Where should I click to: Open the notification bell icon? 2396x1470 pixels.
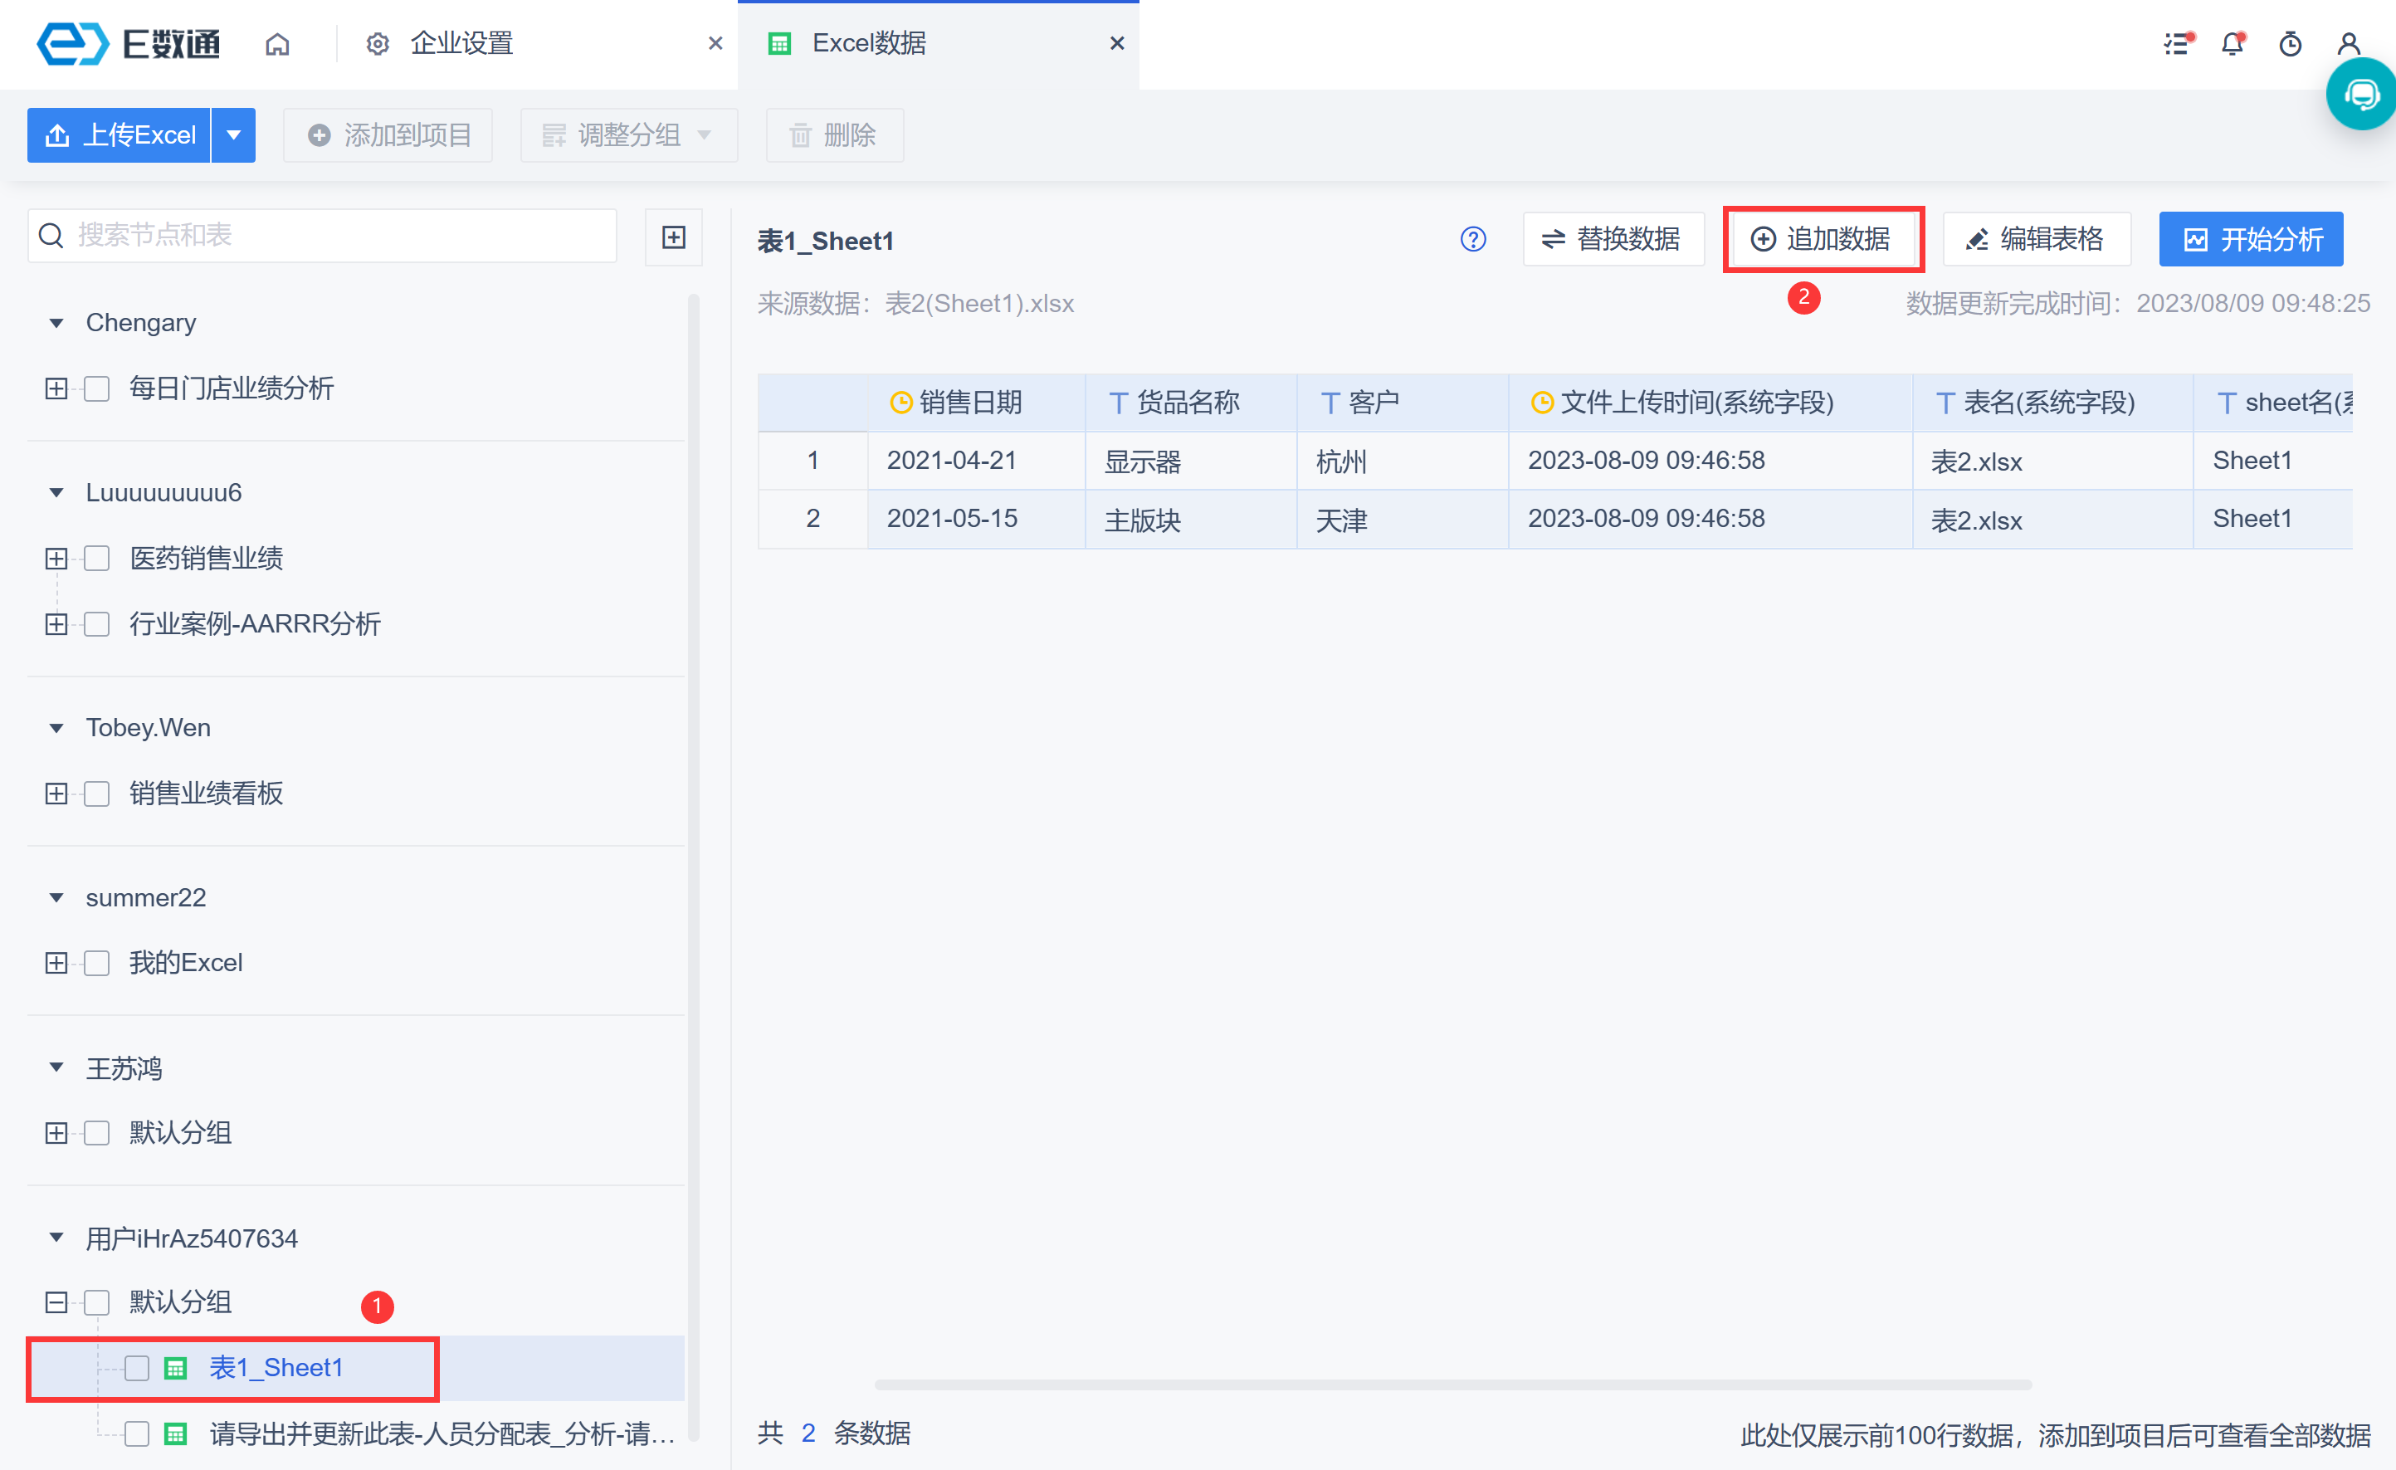tap(2232, 44)
